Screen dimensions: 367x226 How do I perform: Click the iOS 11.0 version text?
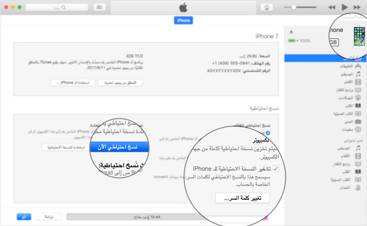click(x=134, y=56)
